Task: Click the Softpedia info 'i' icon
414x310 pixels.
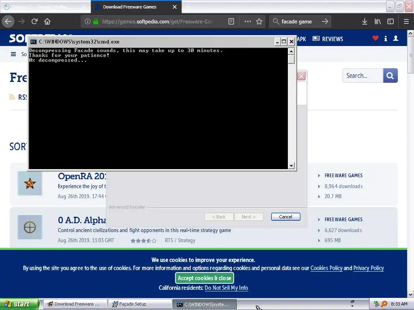Action: point(386,38)
